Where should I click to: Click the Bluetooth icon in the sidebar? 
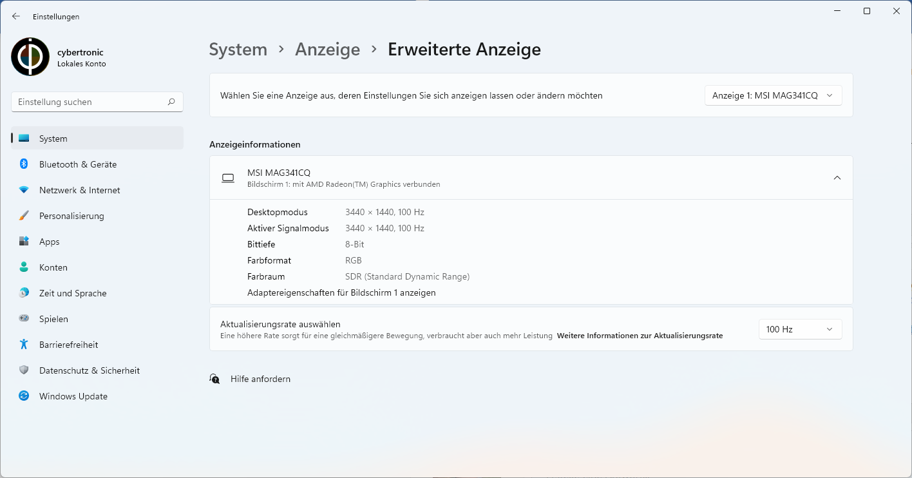point(24,164)
